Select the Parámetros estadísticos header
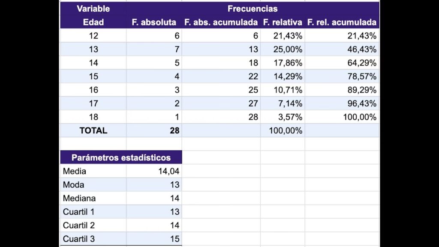The height and width of the screenshot is (247, 439). [x=121, y=157]
